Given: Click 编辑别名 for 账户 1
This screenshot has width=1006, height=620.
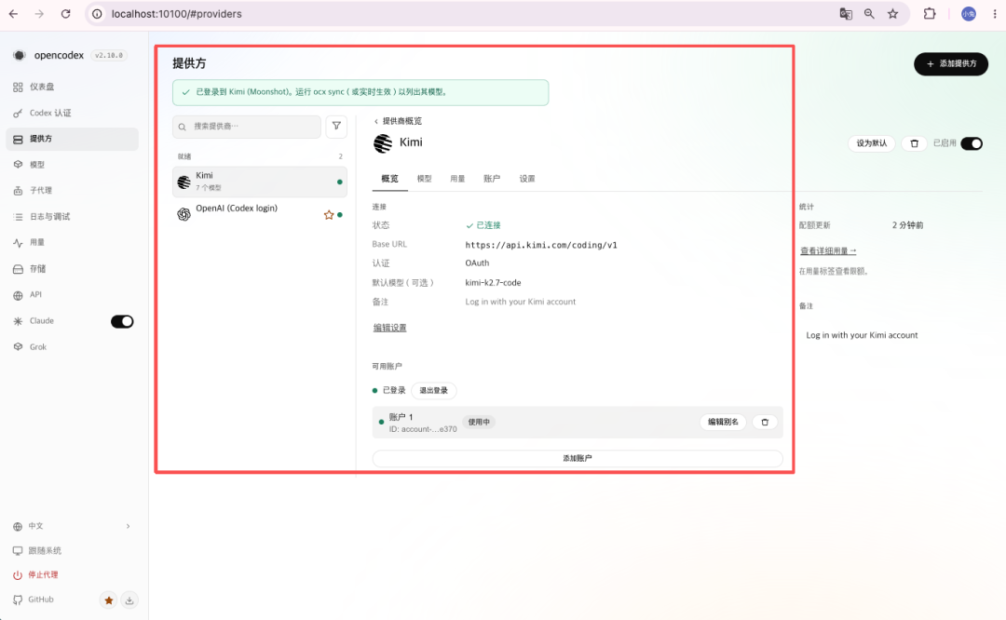Looking at the screenshot, I should (x=723, y=422).
